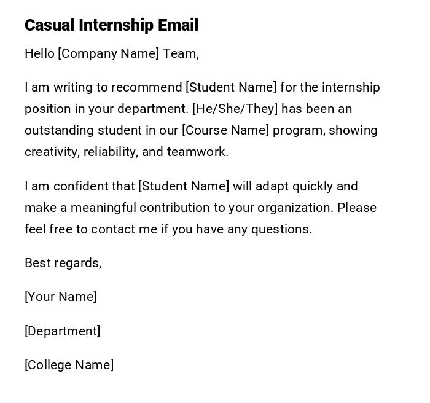This screenshot has height=403, width=430.
Task: Click the word "Hello" in the greeting
Action: tap(39, 53)
